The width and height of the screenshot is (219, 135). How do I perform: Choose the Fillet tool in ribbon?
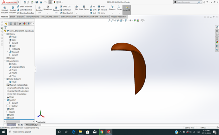[x=77, y=8]
